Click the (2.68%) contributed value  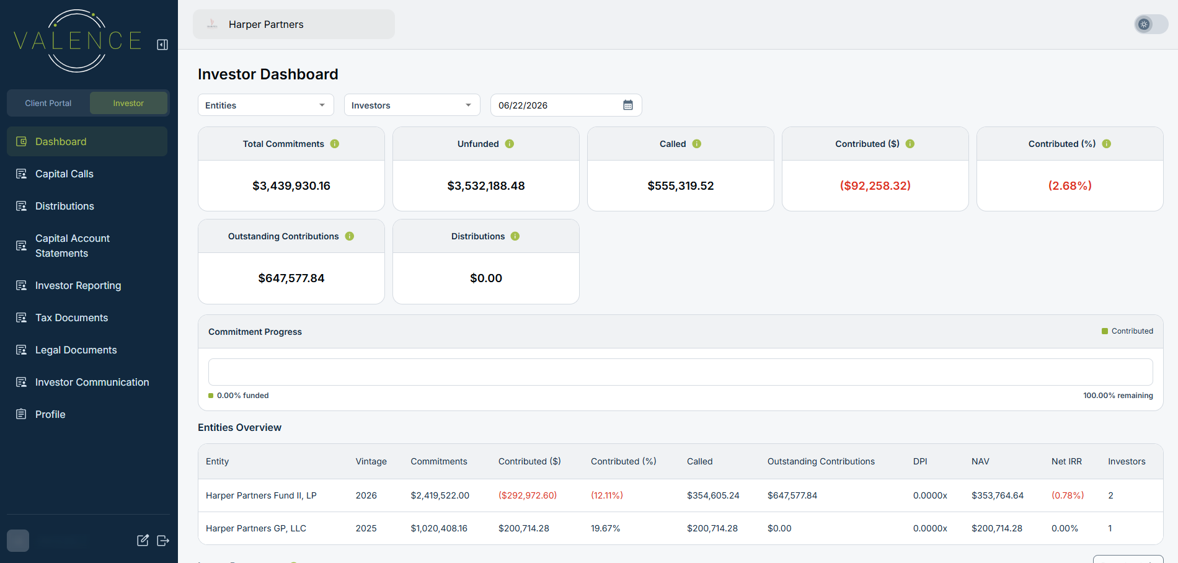[x=1070, y=185]
